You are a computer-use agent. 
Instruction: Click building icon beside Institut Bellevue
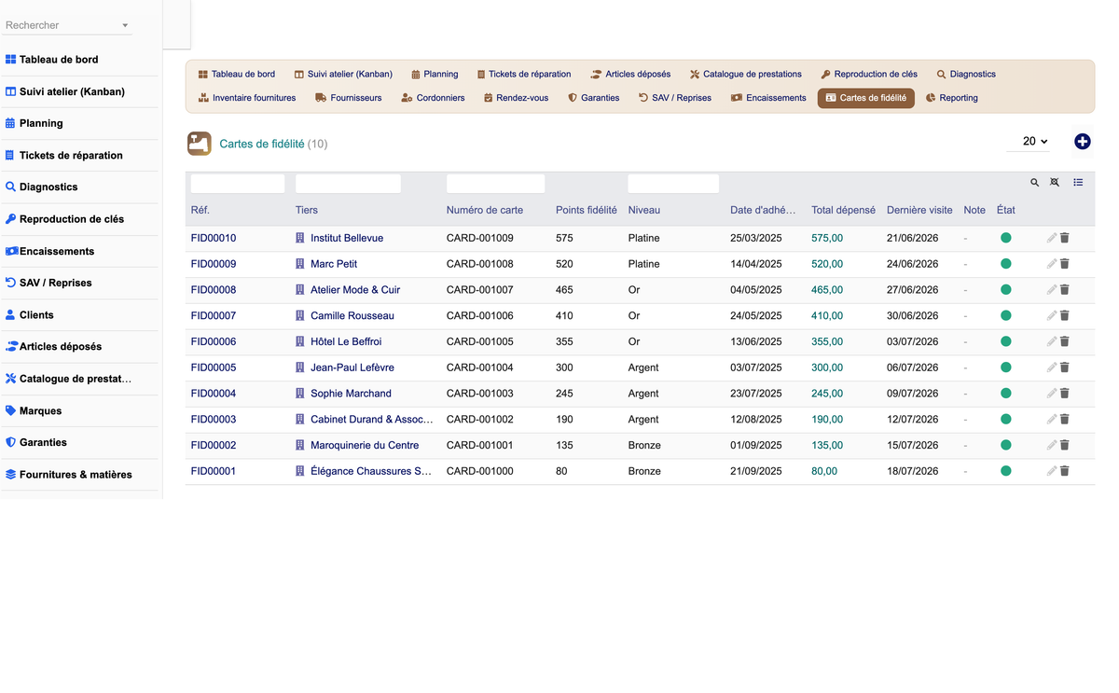coord(300,238)
